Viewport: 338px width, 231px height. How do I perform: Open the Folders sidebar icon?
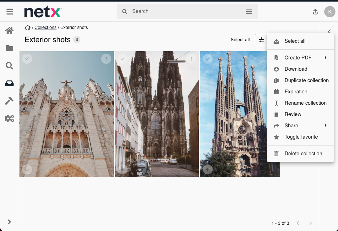pos(9,48)
